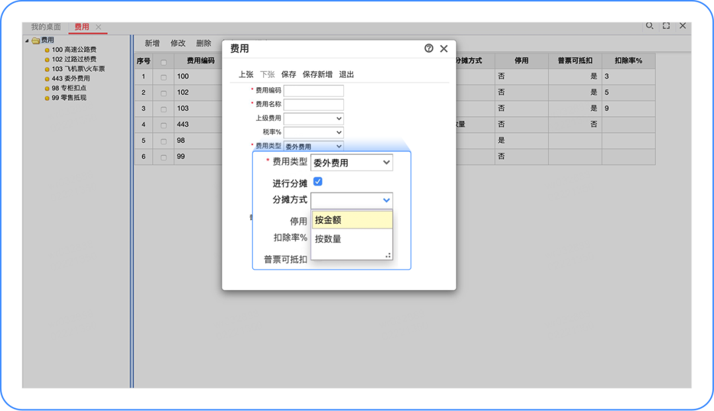Viewport: 714px width, 411px height.
Task: Click the 费用名称 input field
Action: click(x=313, y=104)
